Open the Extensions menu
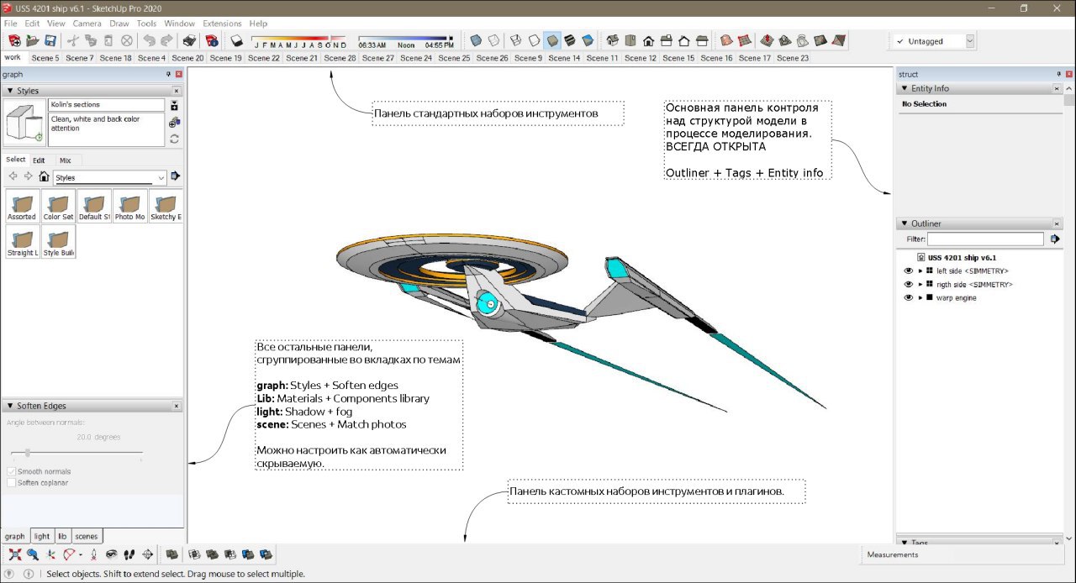The width and height of the screenshot is (1076, 583). [x=222, y=24]
